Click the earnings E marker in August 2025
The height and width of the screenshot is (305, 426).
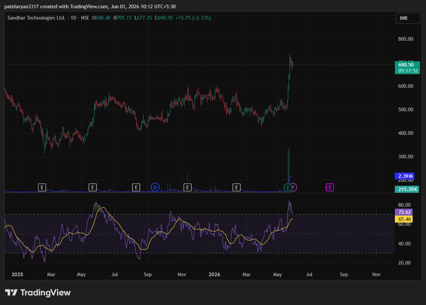[136, 187]
